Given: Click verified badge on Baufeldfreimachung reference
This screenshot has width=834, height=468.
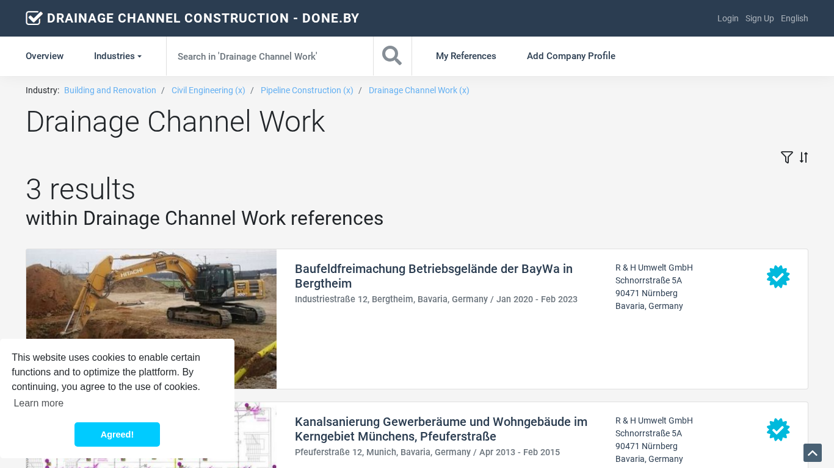Looking at the screenshot, I should point(778,277).
